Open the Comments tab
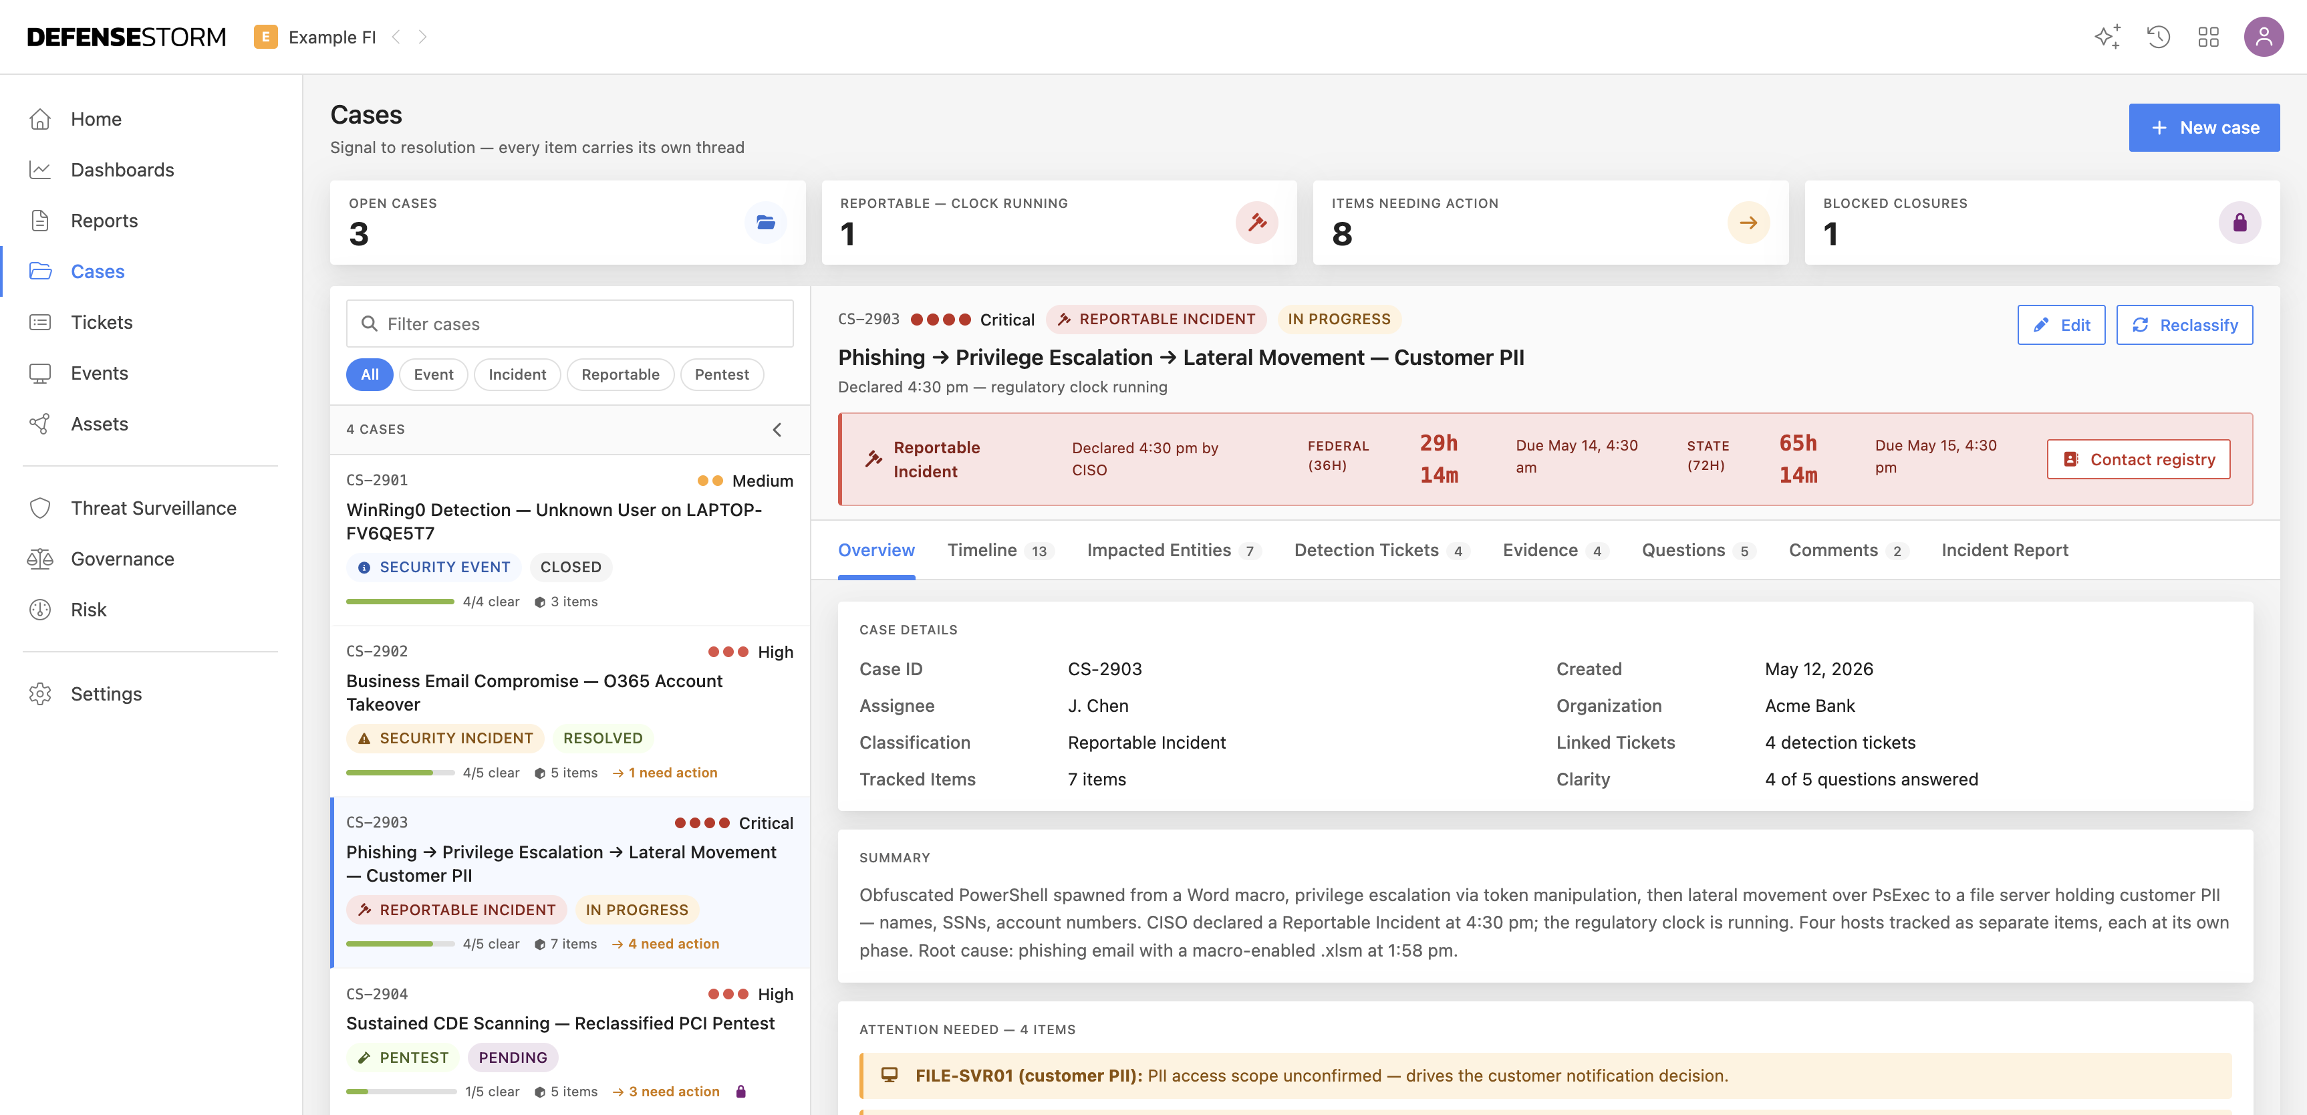This screenshot has height=1115, width=2307. pos(1849,550)
